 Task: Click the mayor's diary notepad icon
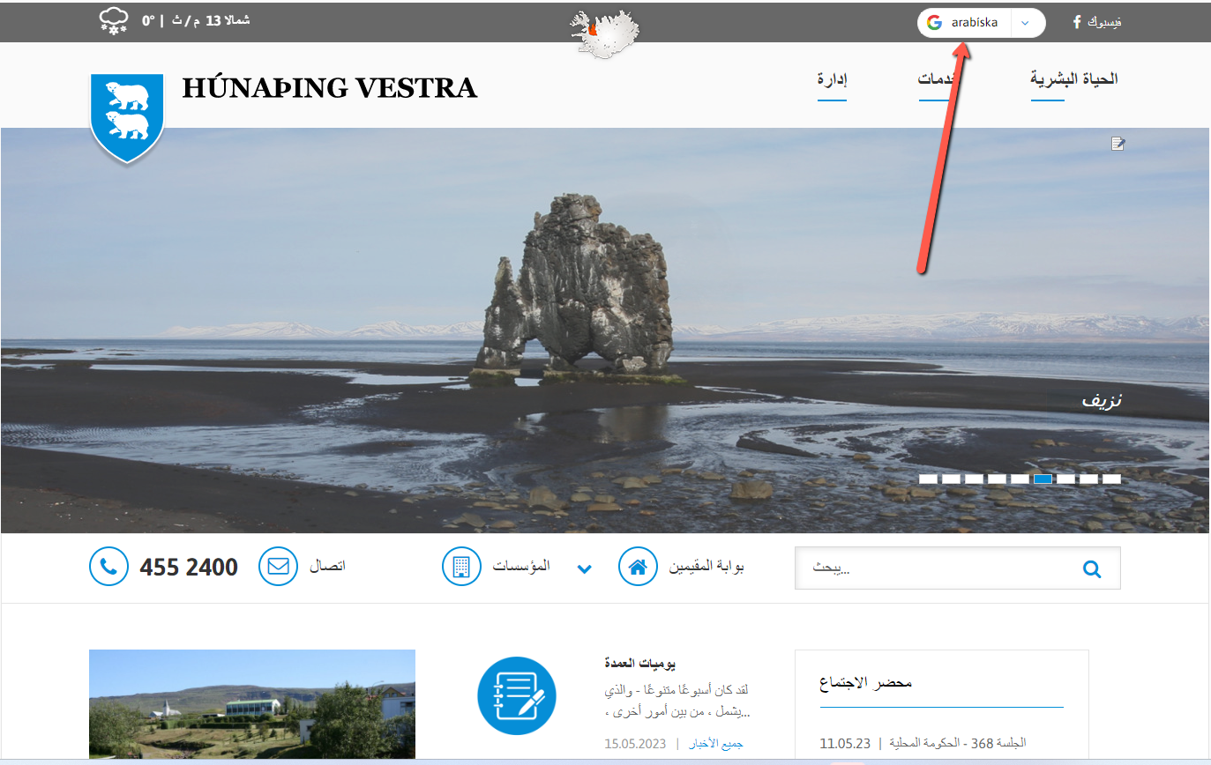[x=516, y=696]
